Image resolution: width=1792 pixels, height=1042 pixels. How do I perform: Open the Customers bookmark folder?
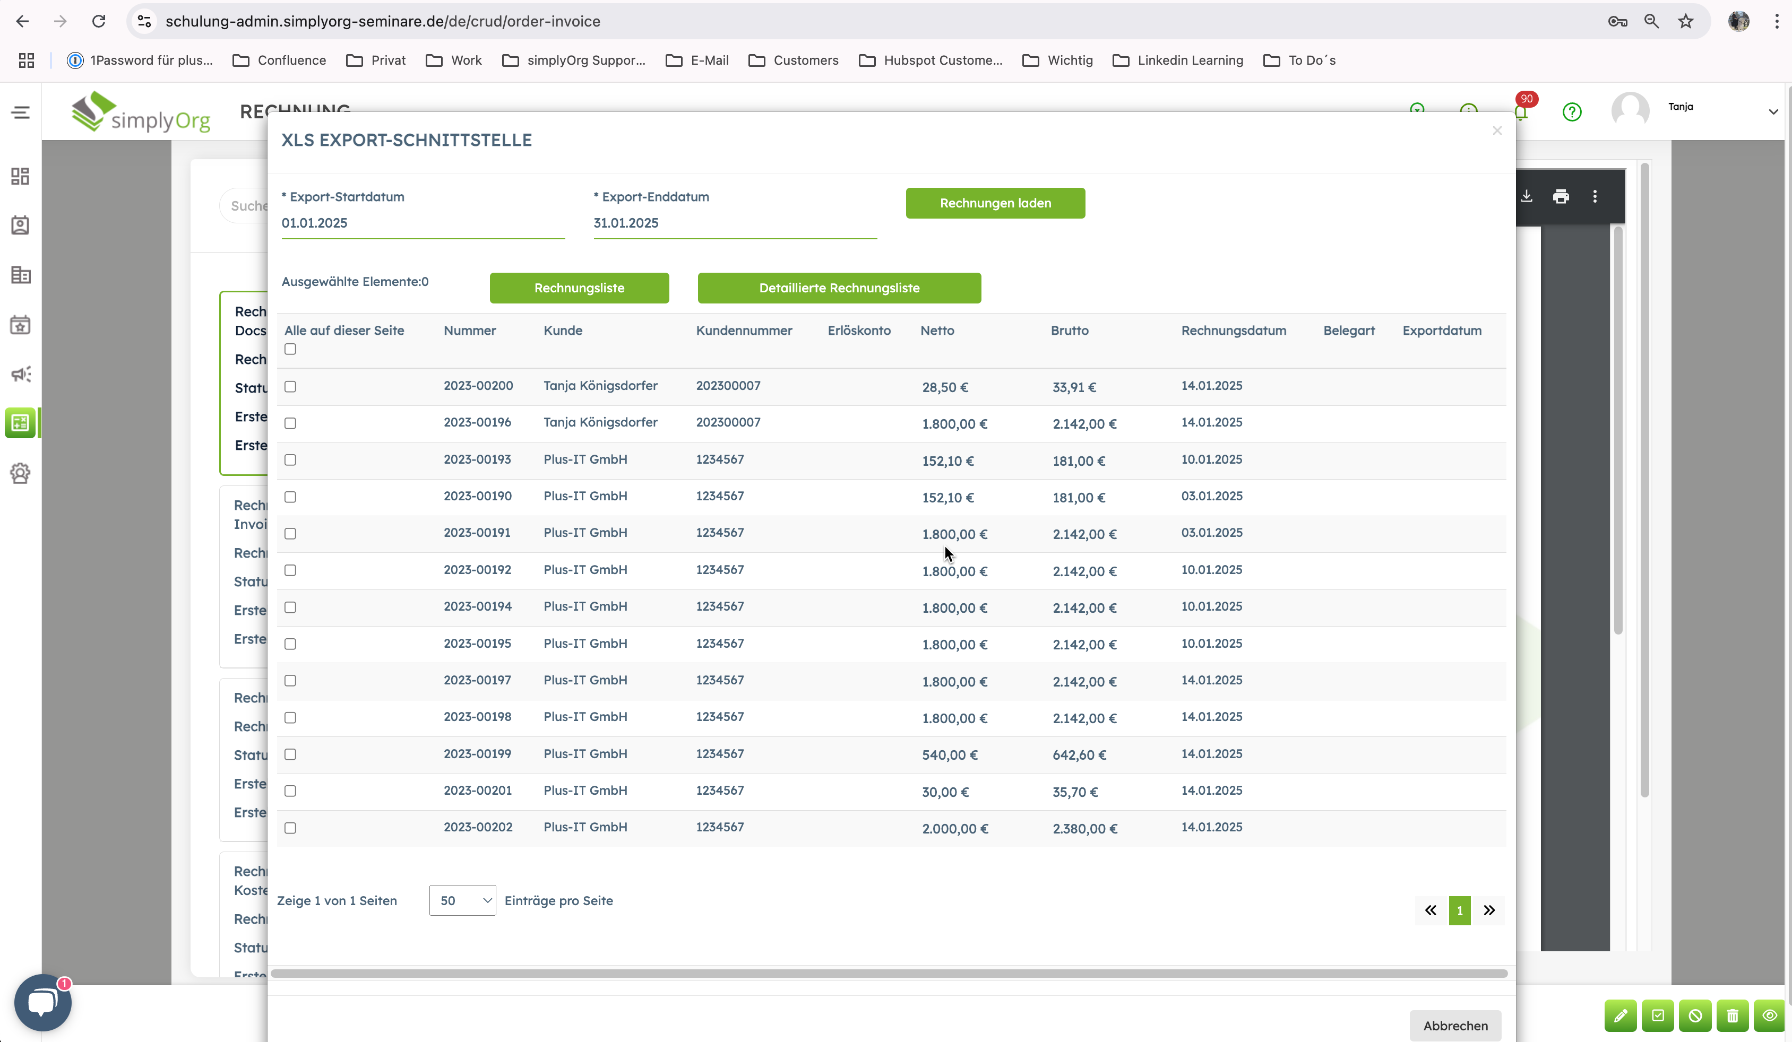click(793, 60)
